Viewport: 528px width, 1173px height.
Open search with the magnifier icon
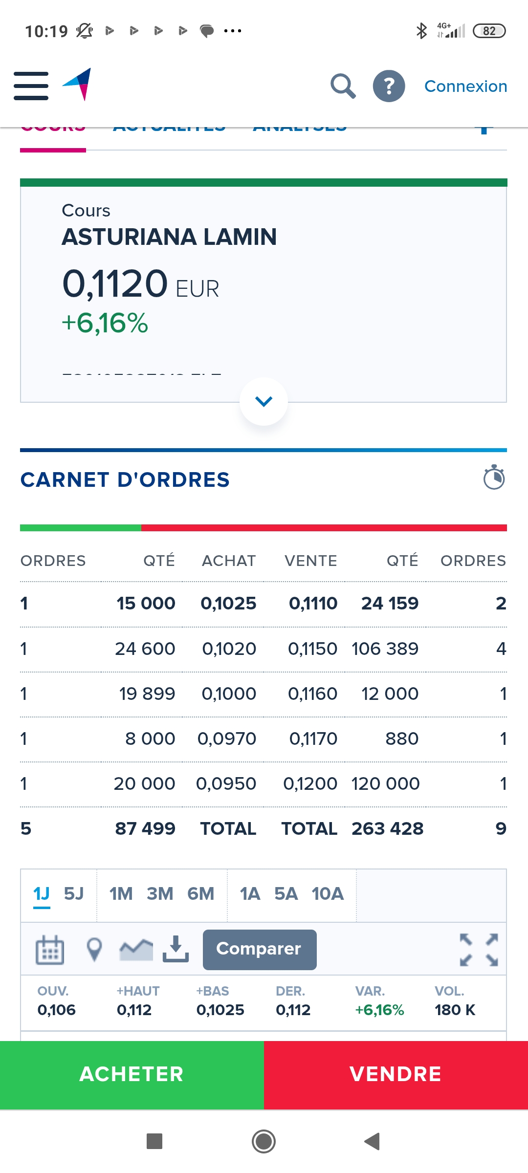tap(343, 86)
